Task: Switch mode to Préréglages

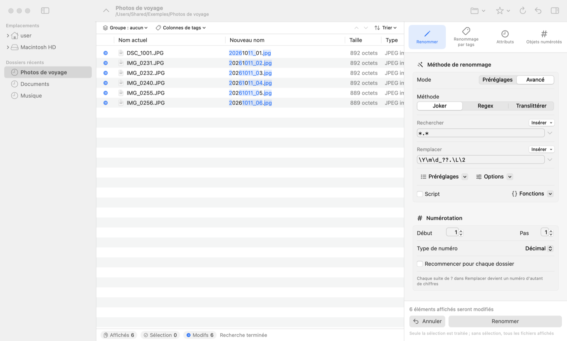Action: 497,80
